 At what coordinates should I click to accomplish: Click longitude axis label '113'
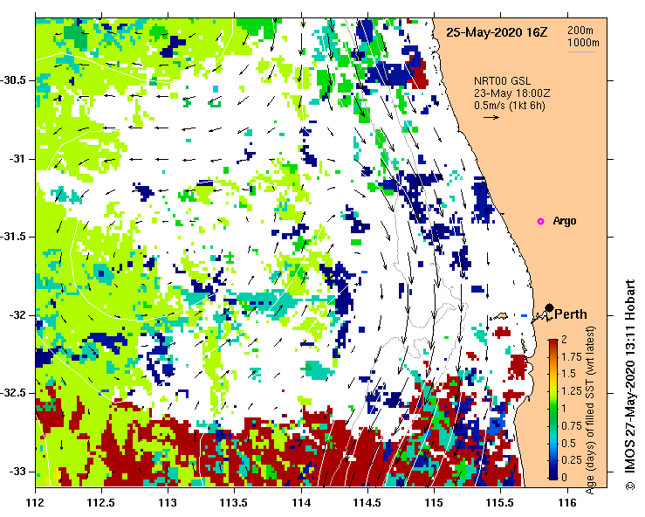(168, 503)
